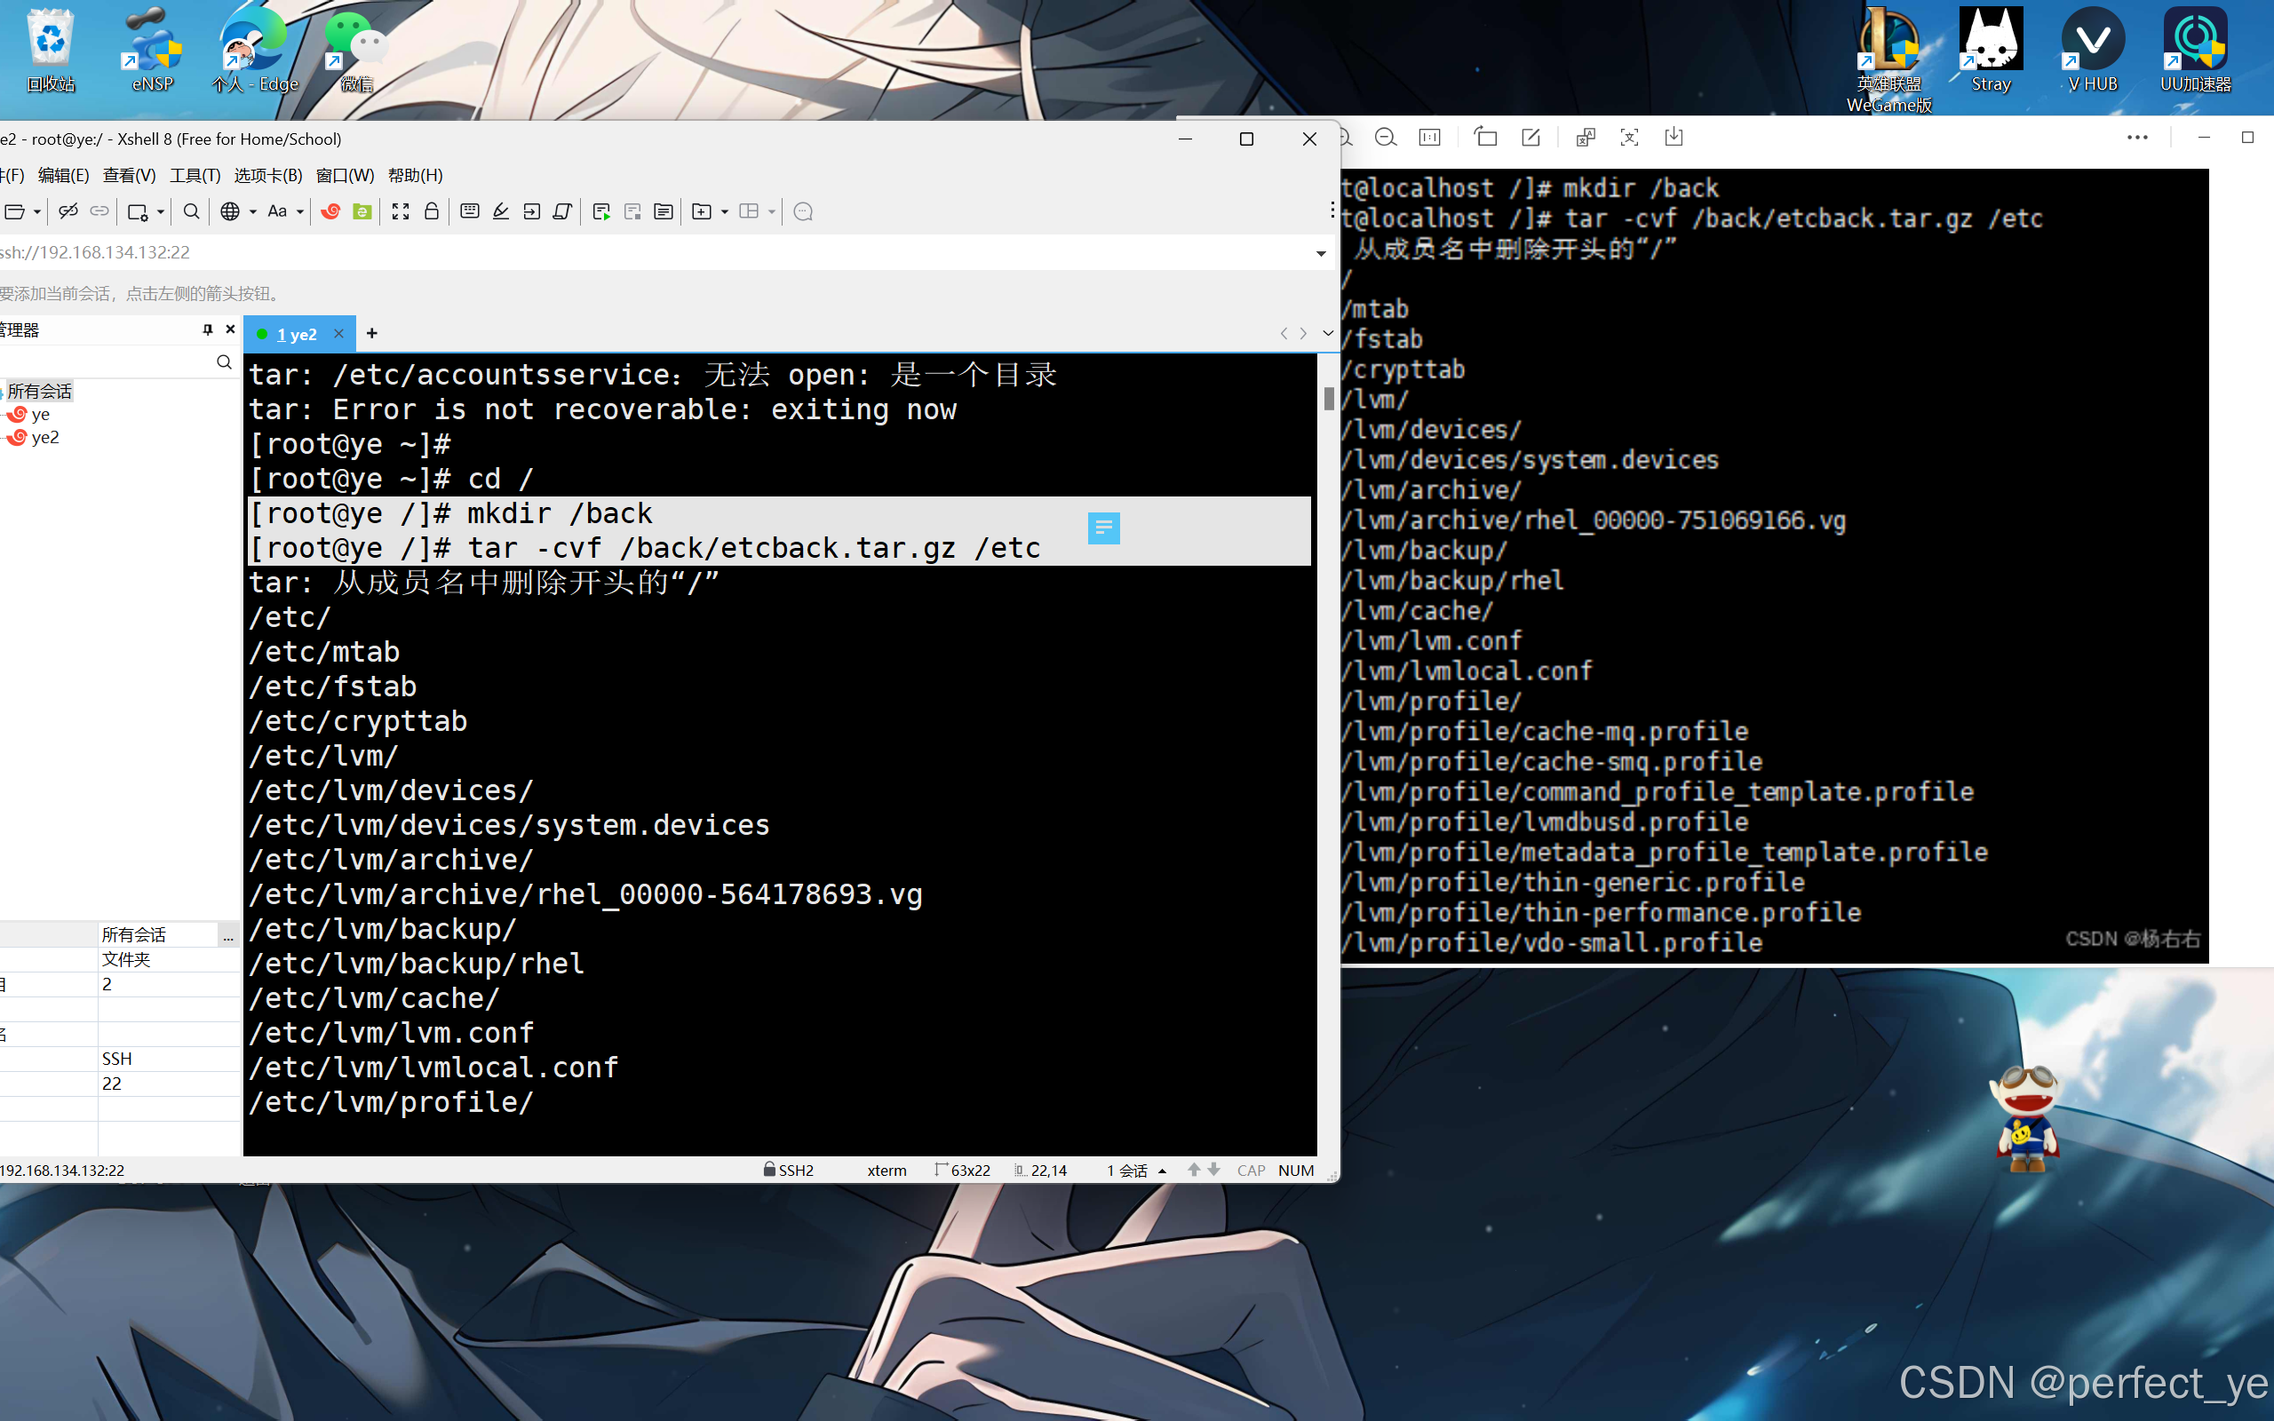This screenshot has width=2274, height=1421.
Task: Switch to the 1 ye2 session tab
Action: (x=297, y=334)
